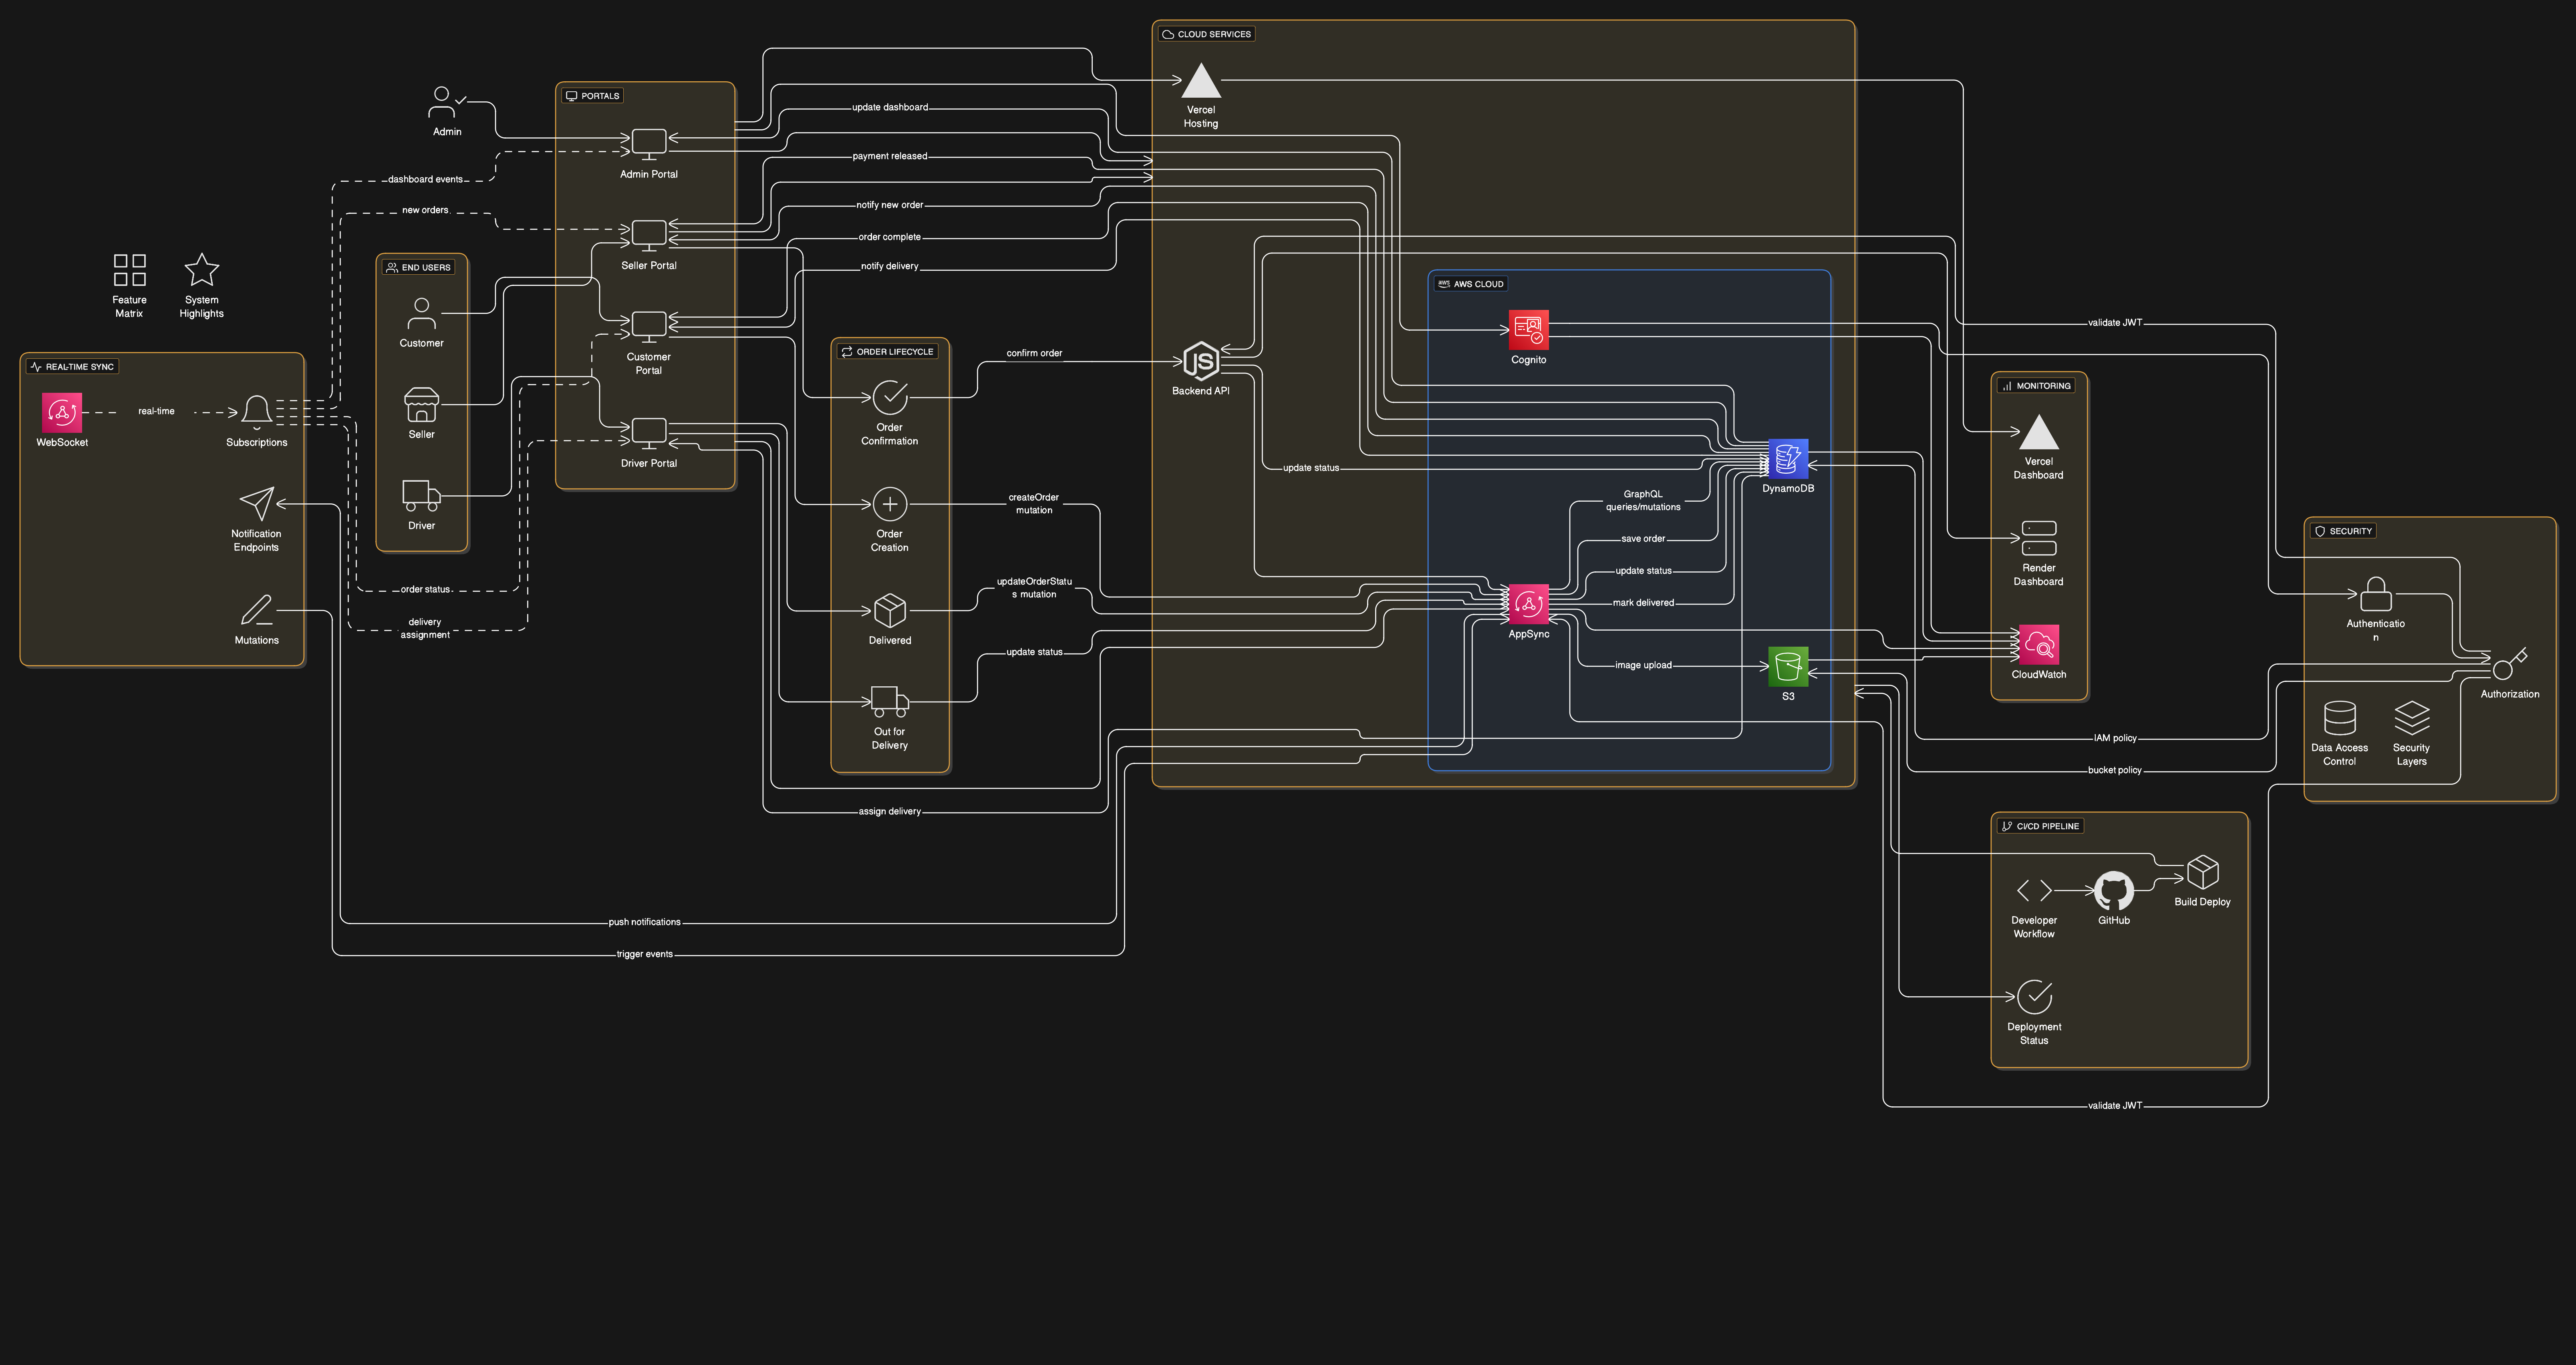Click the Cognito service icon
2576x1365 pixels.
point(1528,330)
